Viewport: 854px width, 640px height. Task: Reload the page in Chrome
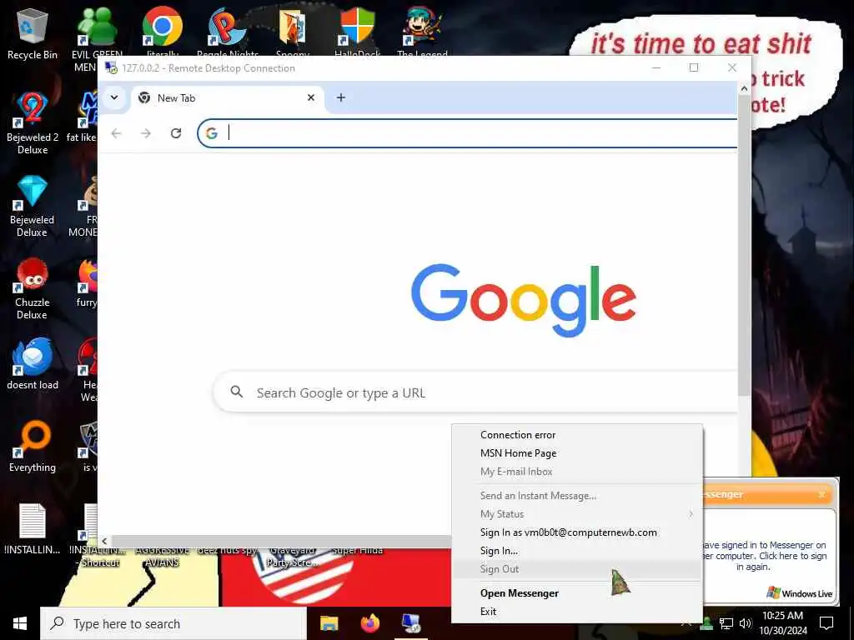pyautogui.click(x=176, y=133)
